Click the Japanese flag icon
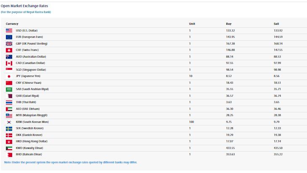This screenshot has height=173, width=307. click(x=9, y=76)
